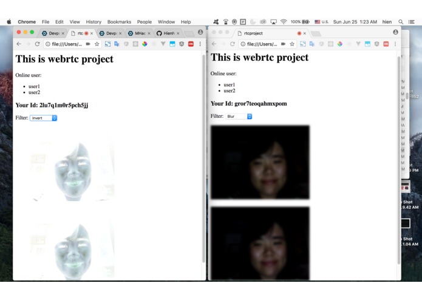Open Filter dropdown showing Invert
Viewport: 422px width, 300px height.
[43, 118]
